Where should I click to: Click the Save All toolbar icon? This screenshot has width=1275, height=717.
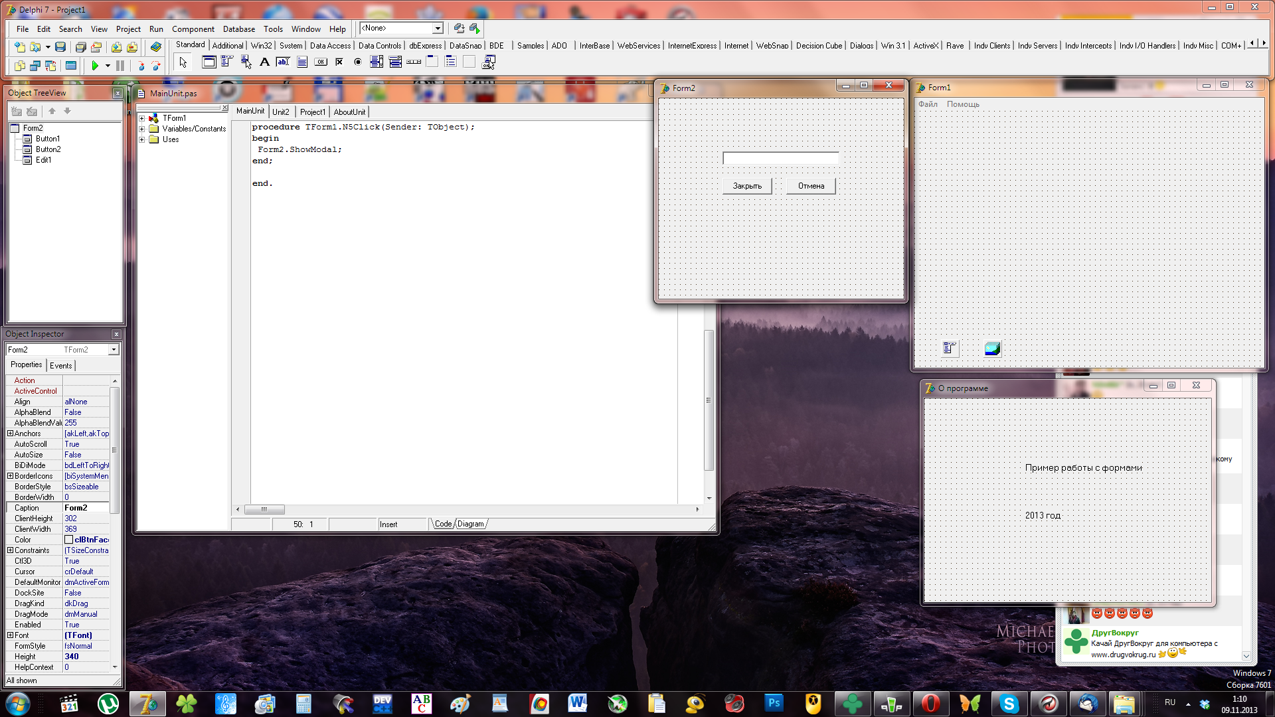point(80,47)
